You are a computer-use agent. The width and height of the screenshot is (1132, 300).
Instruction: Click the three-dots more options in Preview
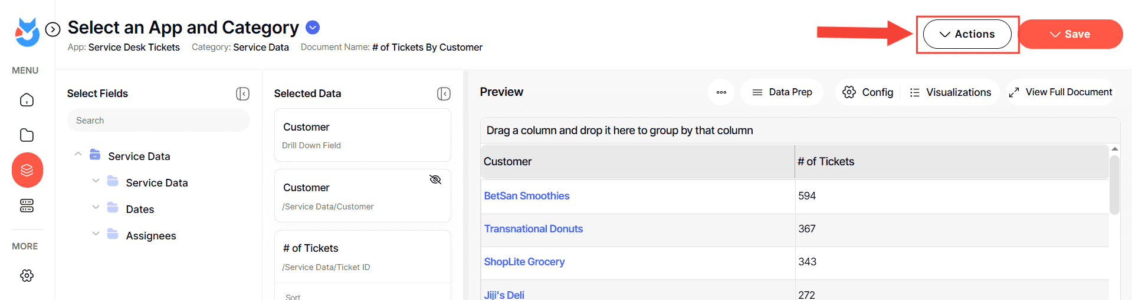pyautogui.click(x=721, y=92)
